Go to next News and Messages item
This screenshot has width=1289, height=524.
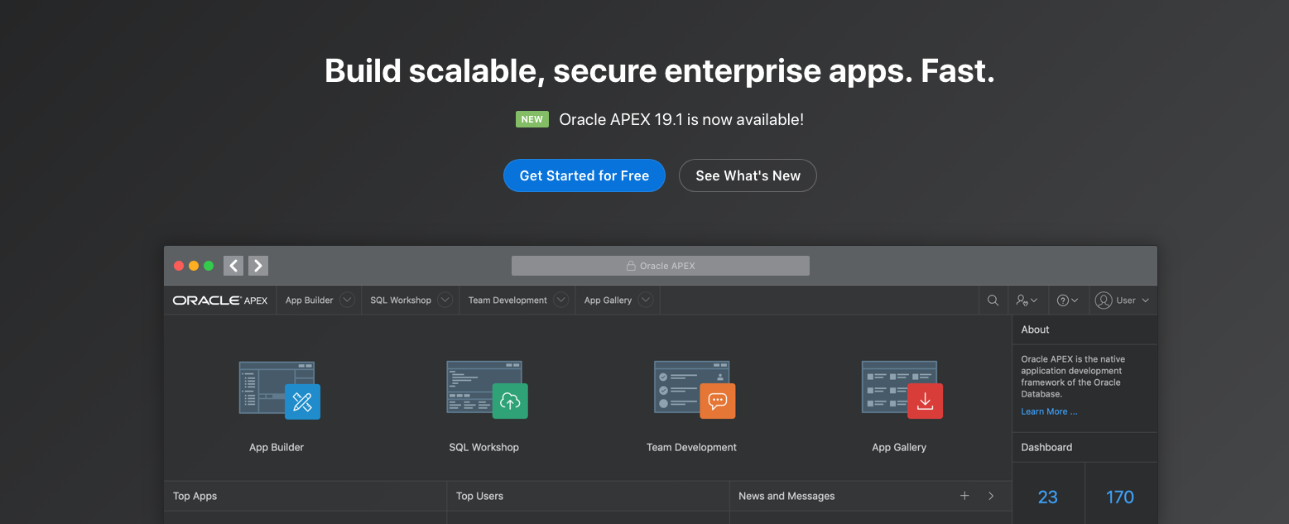pos(991,496)
